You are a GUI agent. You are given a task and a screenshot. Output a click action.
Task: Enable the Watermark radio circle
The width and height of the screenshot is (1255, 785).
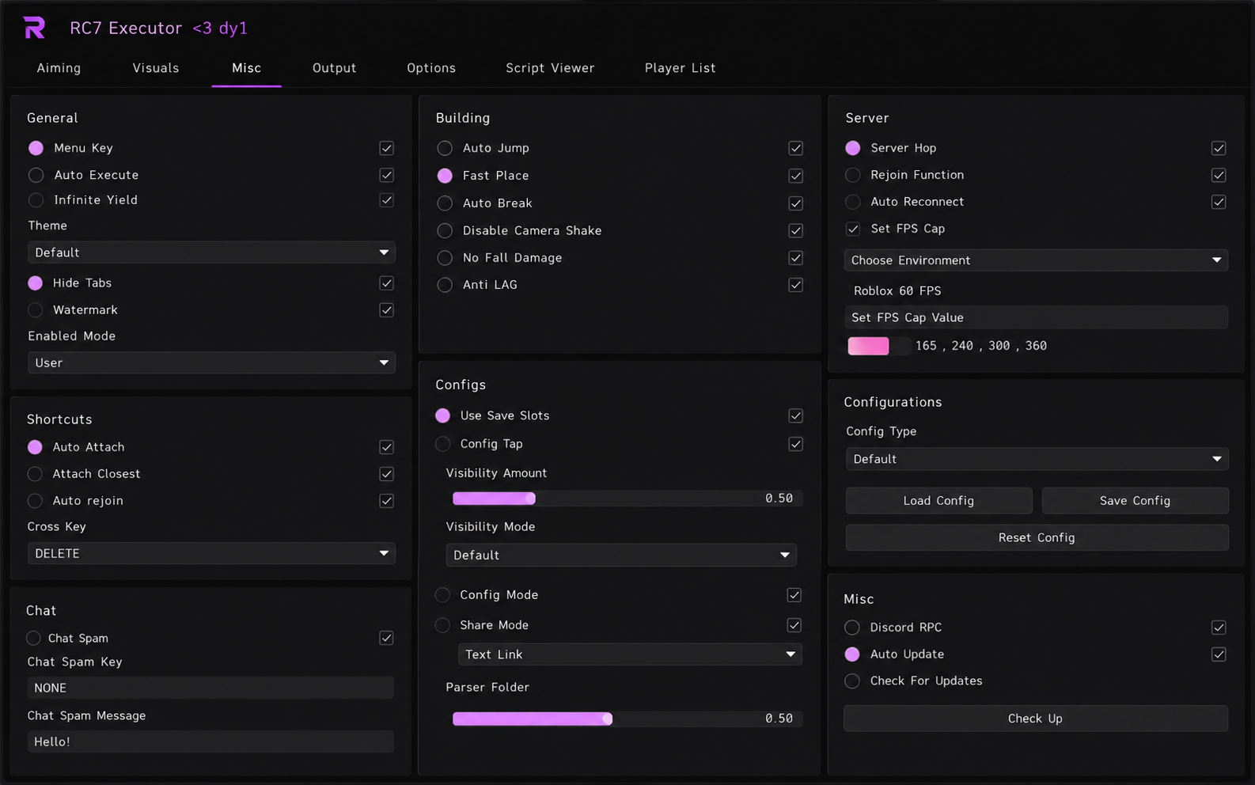(x=36, y=310)
